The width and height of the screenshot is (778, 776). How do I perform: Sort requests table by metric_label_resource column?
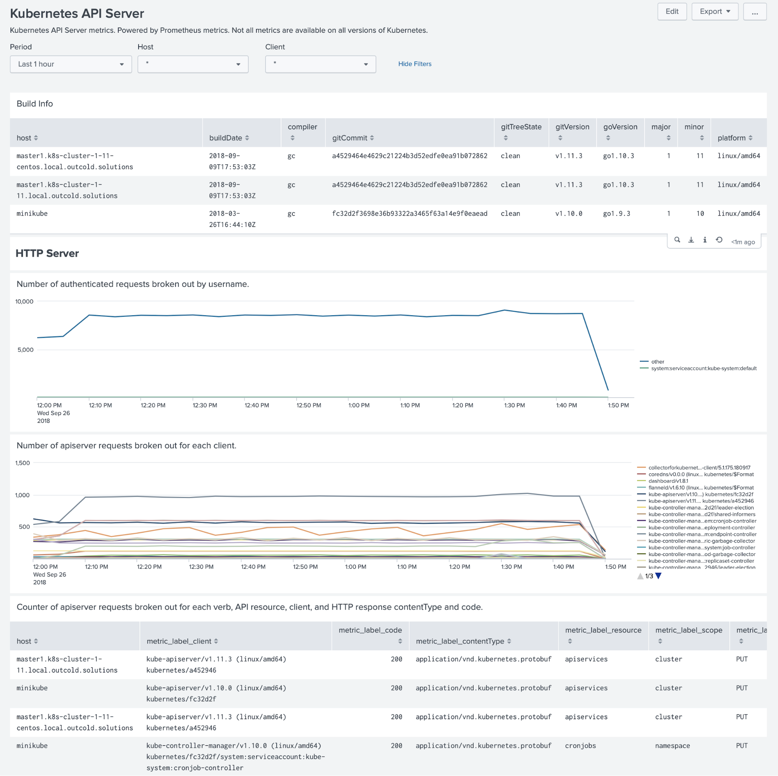603,636
